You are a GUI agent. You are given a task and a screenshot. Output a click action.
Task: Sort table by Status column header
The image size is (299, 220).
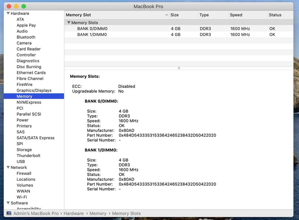[x=280, y=15]
